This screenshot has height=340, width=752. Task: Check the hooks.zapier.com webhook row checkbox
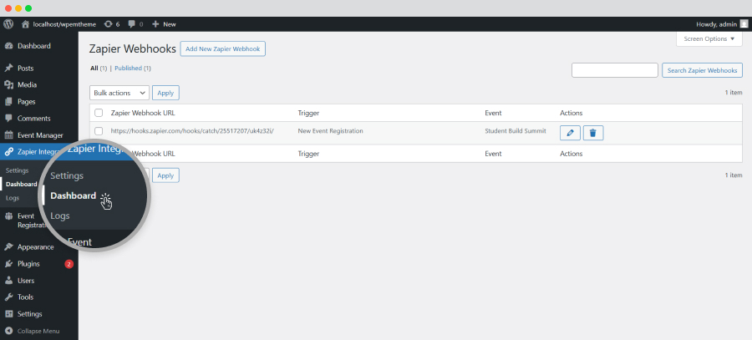click(x=99, y=132)
